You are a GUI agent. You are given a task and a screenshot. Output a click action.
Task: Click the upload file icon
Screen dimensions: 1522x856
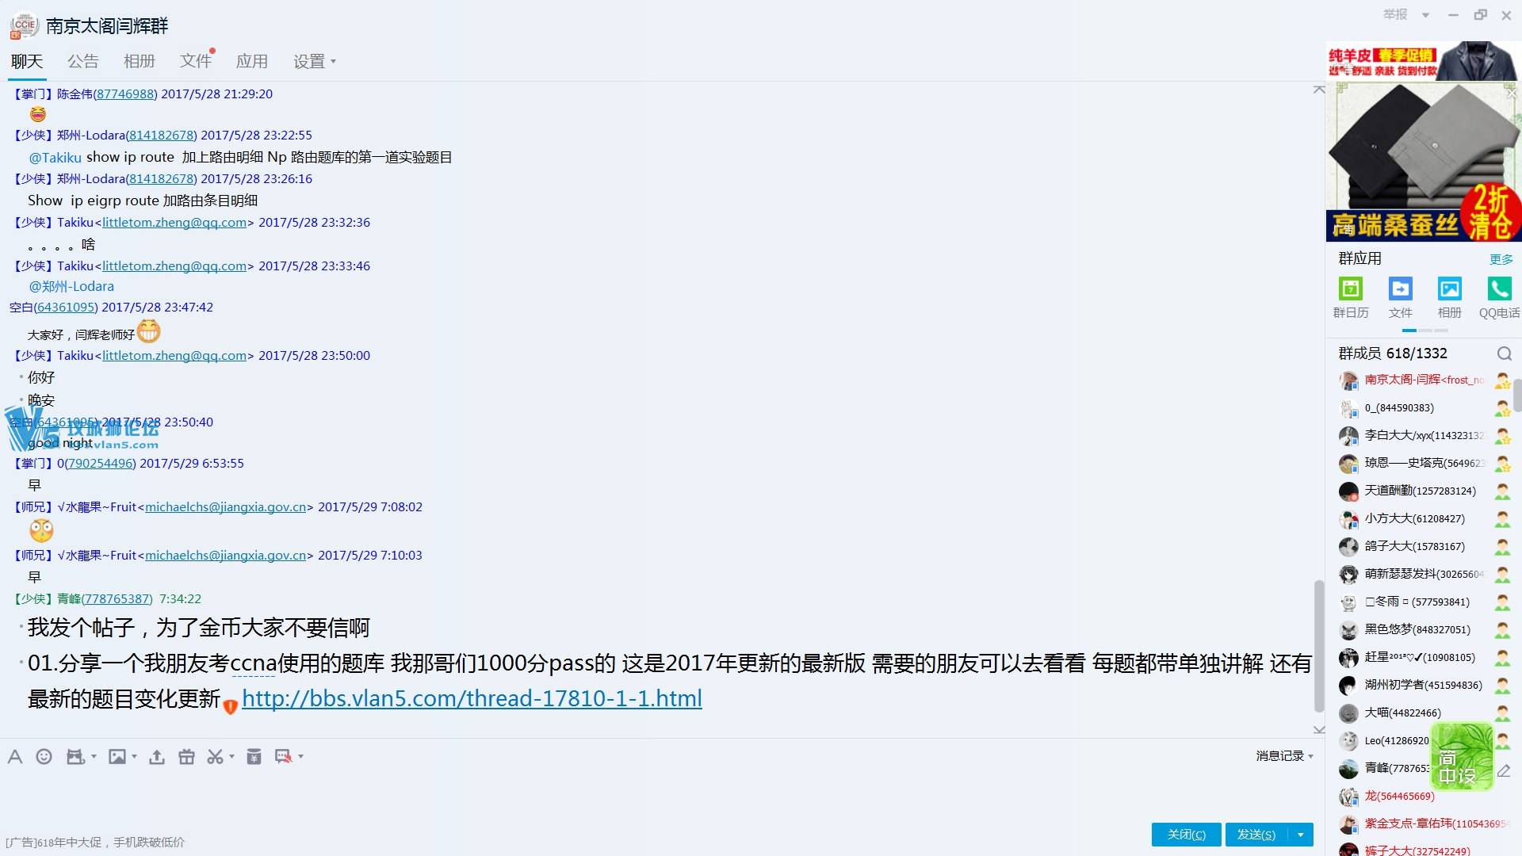tap(157, 757)
